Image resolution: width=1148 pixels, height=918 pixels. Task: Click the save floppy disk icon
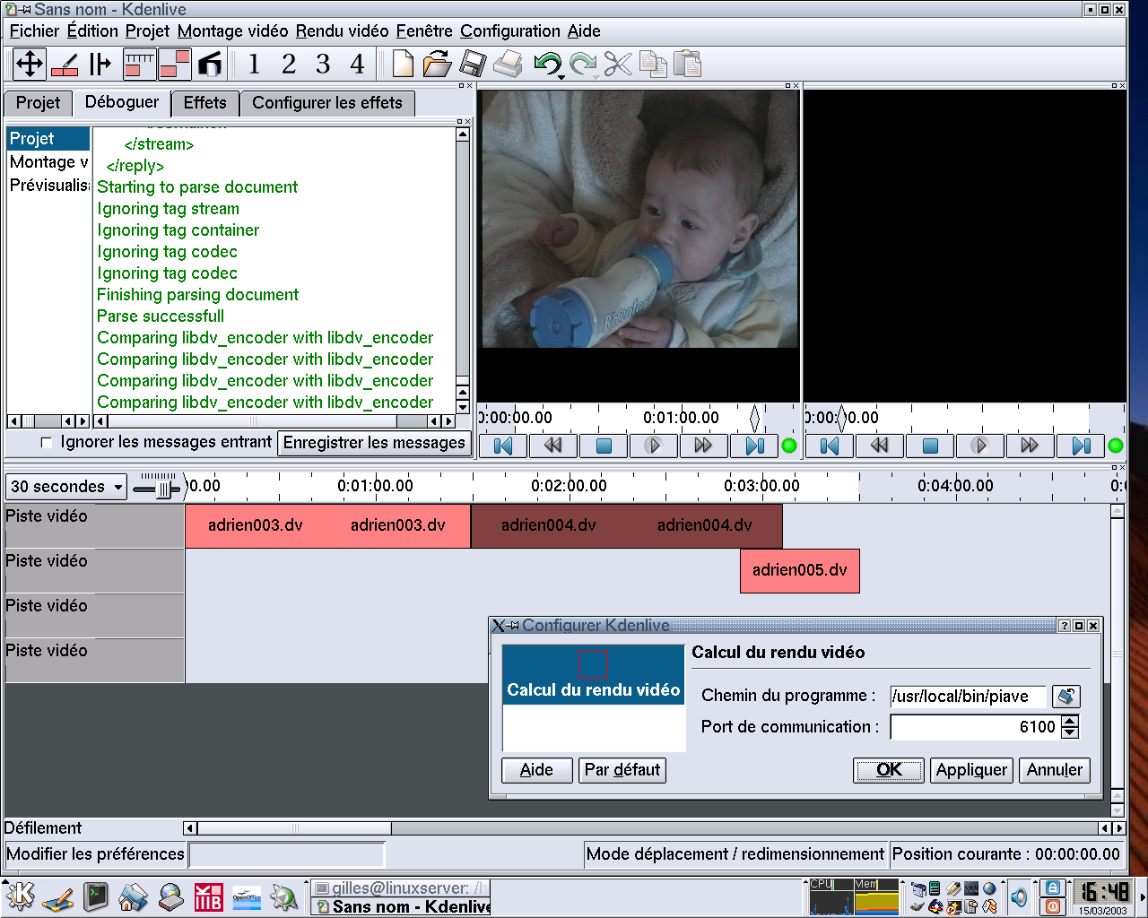click(x=472, y=65)
